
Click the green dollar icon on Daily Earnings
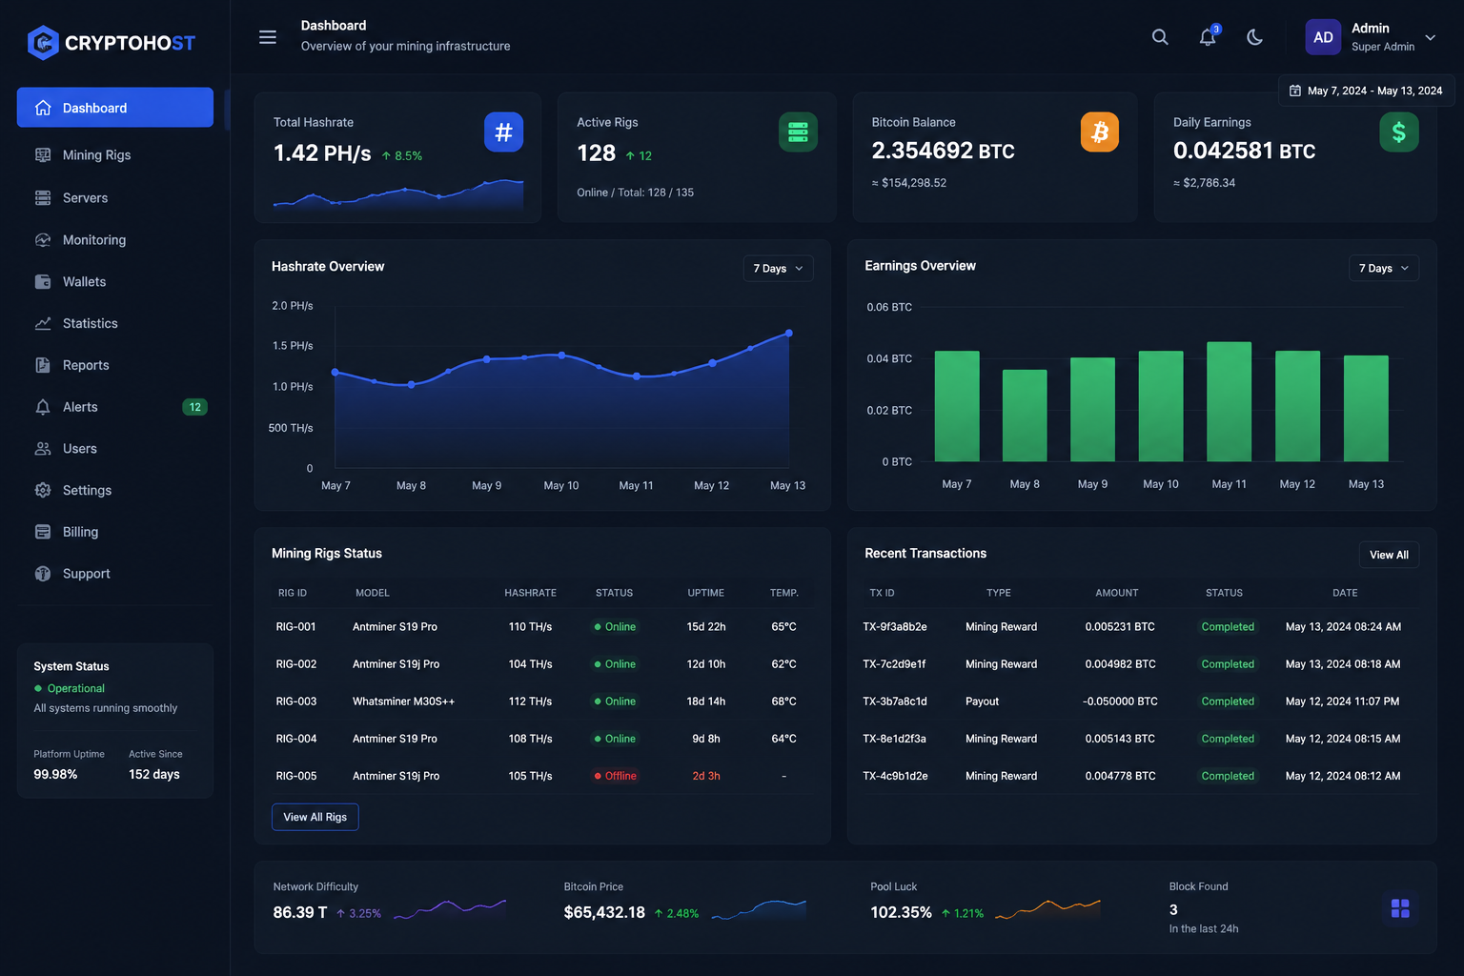pyautogui.click(x=1399, y=132)
